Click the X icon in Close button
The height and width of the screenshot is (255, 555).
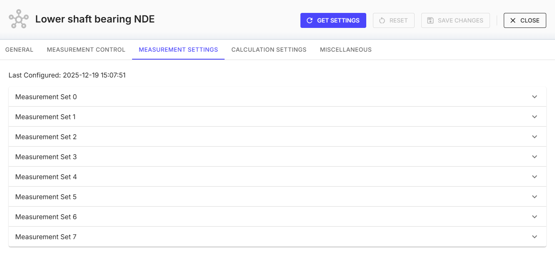(513, 20)
